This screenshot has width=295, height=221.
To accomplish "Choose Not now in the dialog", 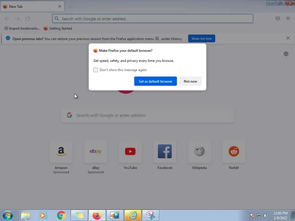I will [190, 81].
